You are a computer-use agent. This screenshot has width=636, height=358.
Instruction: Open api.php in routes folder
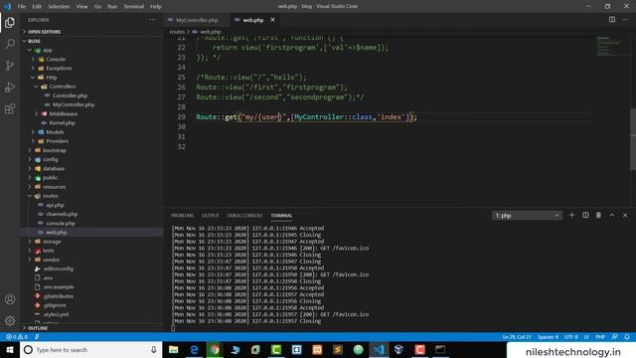coord(55,206)
